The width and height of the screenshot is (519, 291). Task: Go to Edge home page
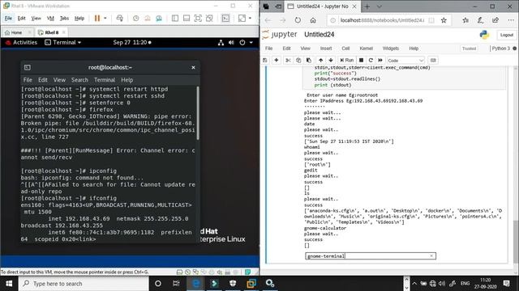pos(313,20)
